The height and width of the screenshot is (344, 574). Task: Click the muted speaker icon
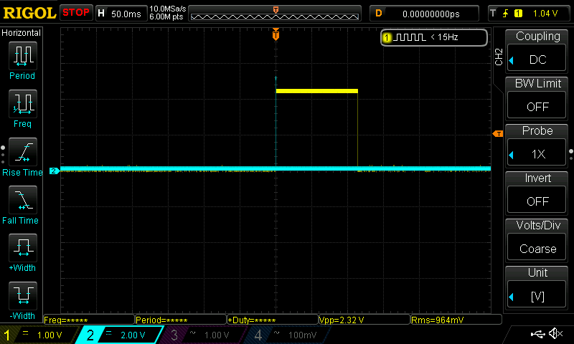pyautogui.click(x=555, y=333)
